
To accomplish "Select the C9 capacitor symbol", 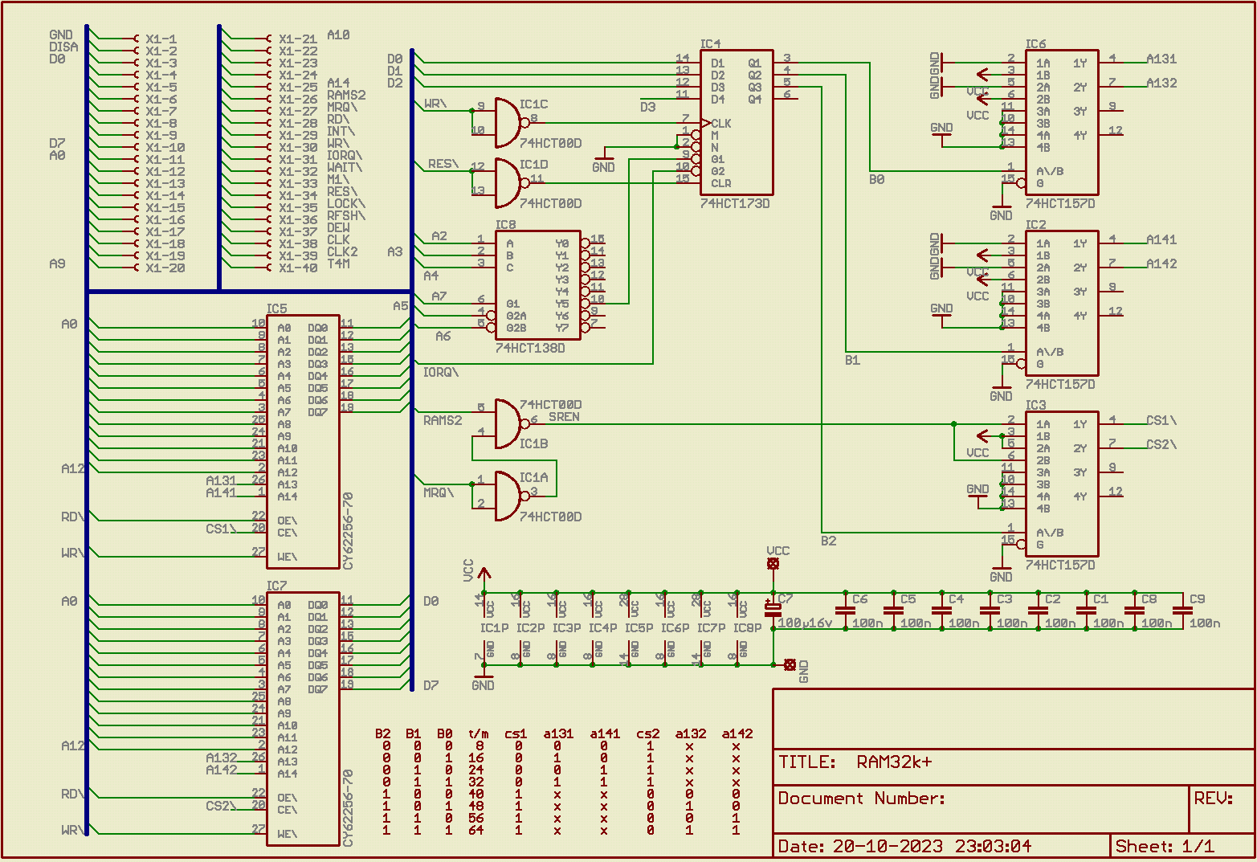I will coord(1182,611).
